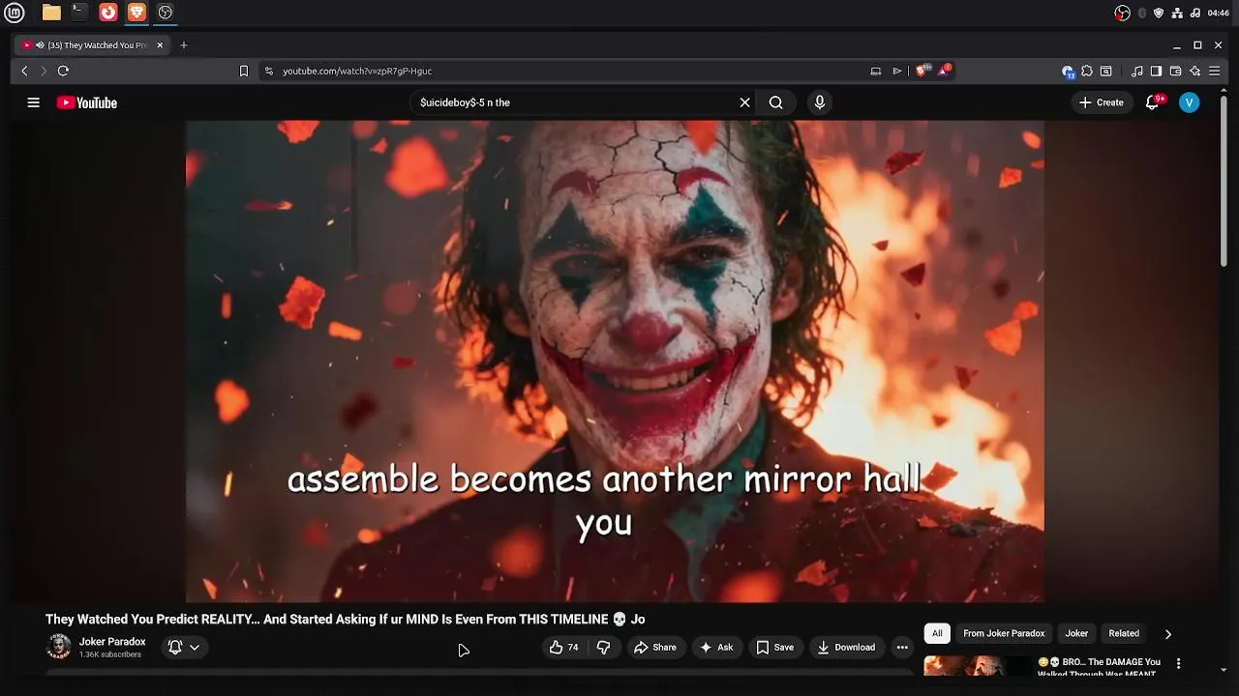Viewport: 1239px width, 696px height.
Task: Open more actions three-dot menu
Action: click(x=902, y=648)
